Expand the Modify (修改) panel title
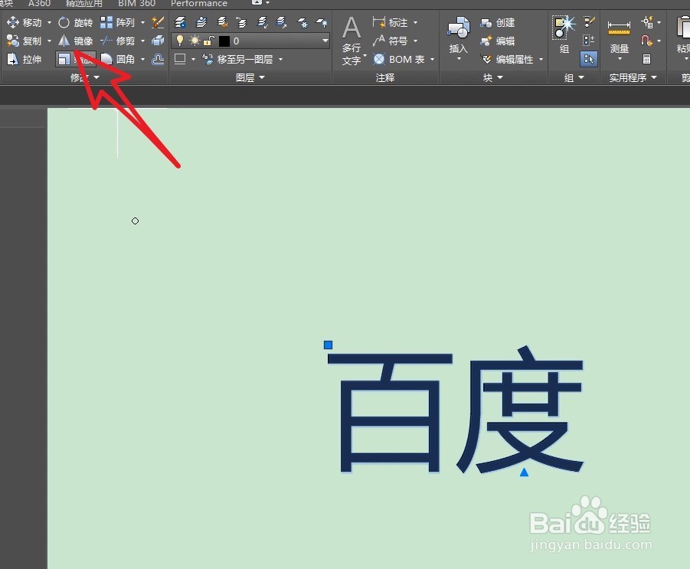Image resolution: width=690 pixels, height=569 pixels. pos(84,77)
